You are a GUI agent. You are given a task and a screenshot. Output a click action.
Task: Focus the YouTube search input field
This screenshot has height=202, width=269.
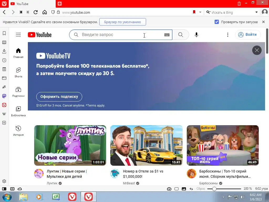click(121, 34)
